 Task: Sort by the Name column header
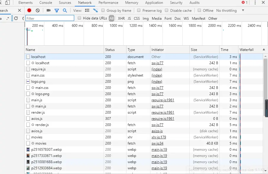pyautogui.click(x=64, y=50)
